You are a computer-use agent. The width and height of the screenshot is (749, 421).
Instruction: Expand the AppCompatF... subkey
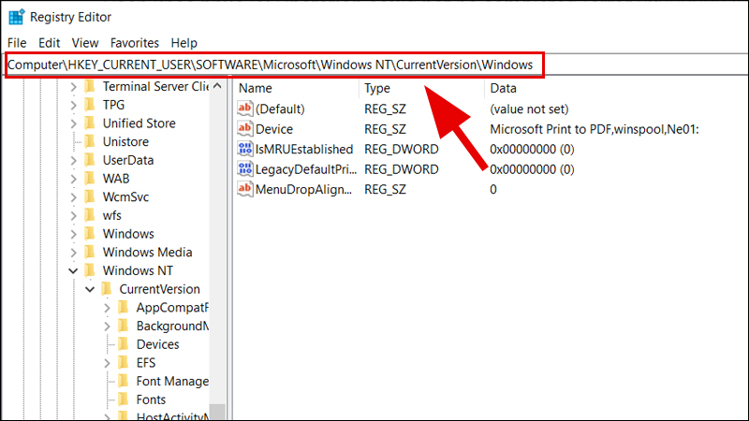click(107, 308)
